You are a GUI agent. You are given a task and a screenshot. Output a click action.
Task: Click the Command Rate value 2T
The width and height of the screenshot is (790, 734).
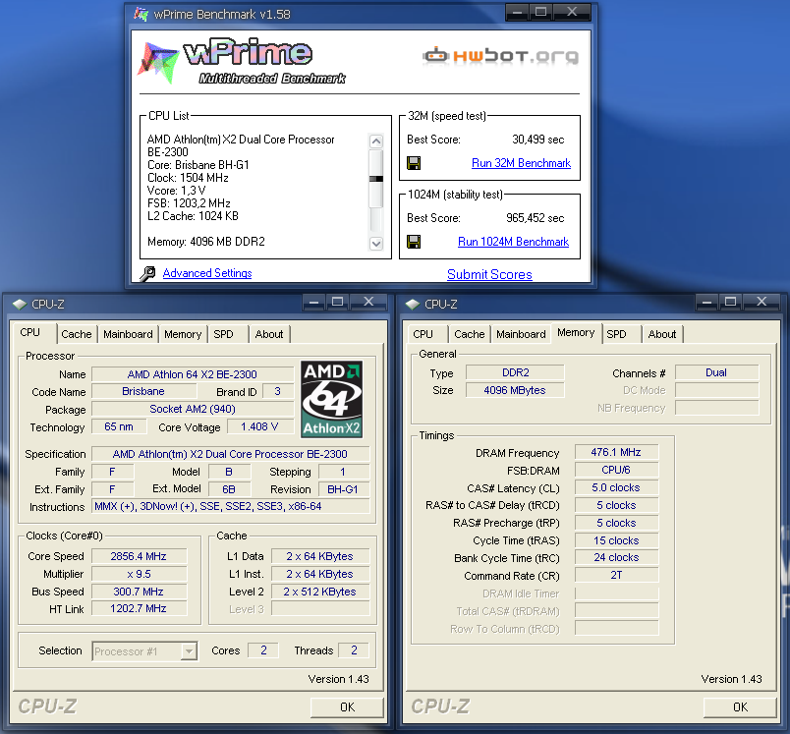click(616, 576)
